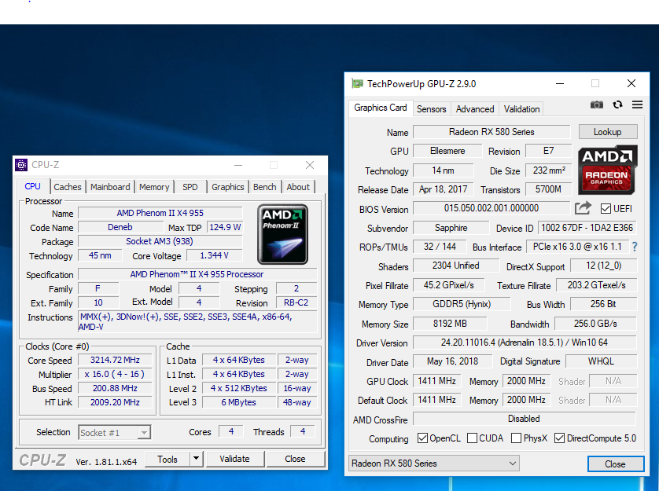Click the Device ID field

[587, 228]
